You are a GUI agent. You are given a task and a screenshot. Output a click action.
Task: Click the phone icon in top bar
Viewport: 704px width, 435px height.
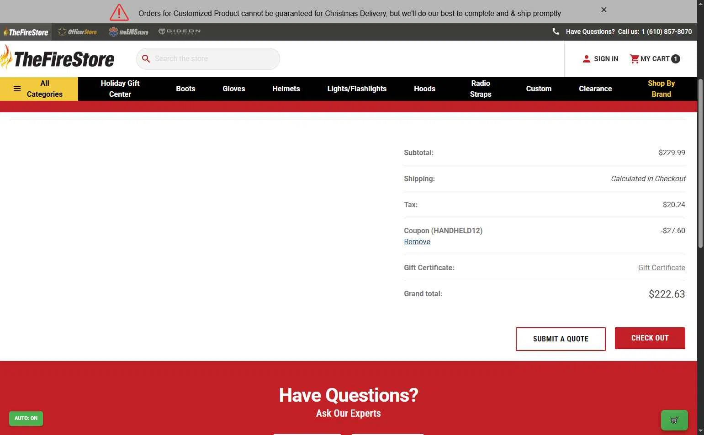[x=556, y=31]
